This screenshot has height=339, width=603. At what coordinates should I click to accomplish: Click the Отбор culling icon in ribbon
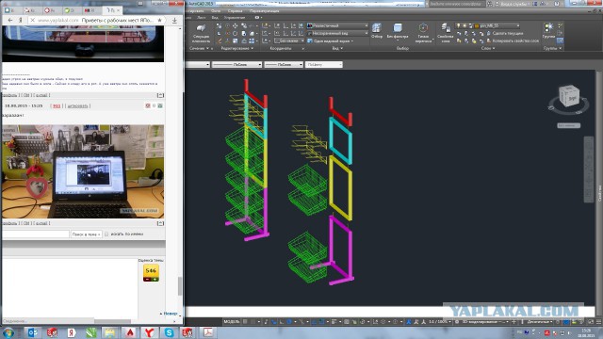point(377,30)
